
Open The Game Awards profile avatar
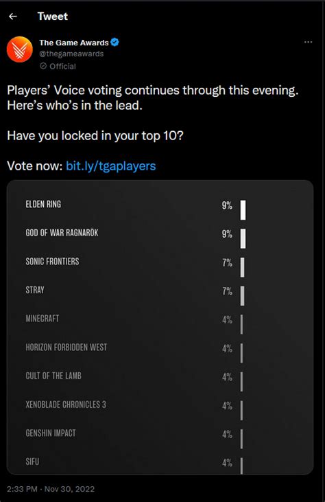(x=20, y=49)
